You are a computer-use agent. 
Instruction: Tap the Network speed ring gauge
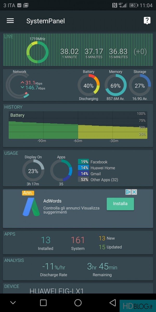(x=17, y=86)
